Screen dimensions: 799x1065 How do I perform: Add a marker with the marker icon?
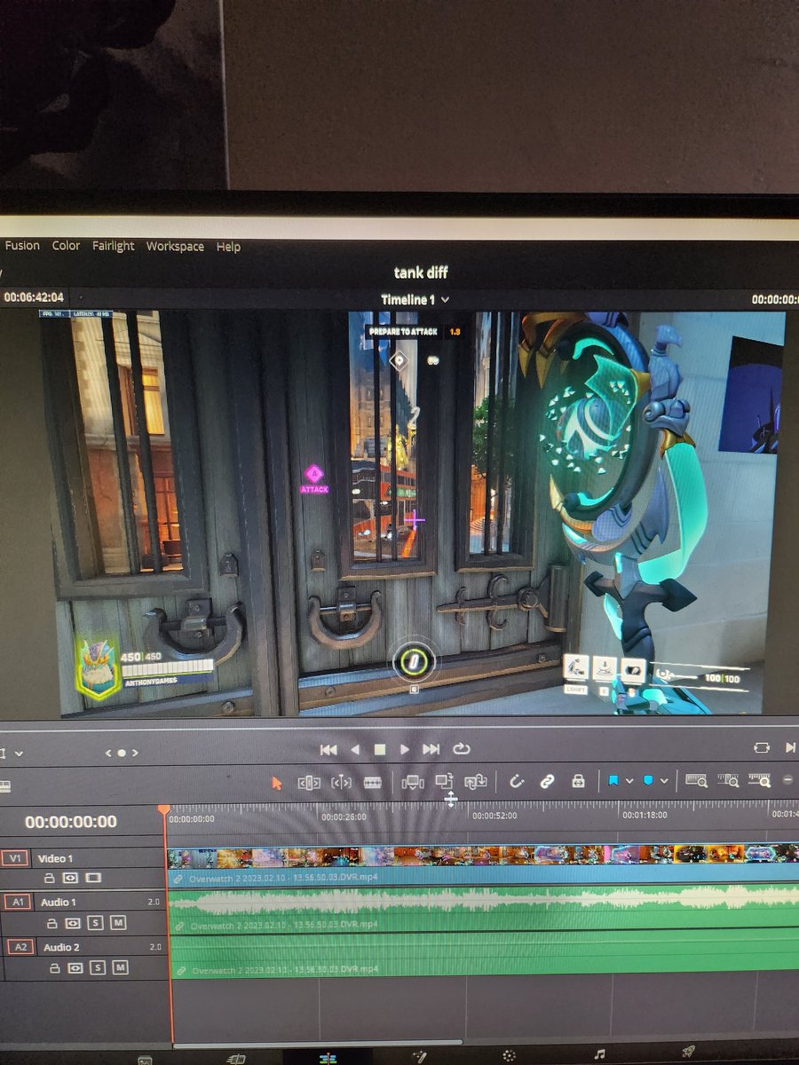tap(648, 781)
